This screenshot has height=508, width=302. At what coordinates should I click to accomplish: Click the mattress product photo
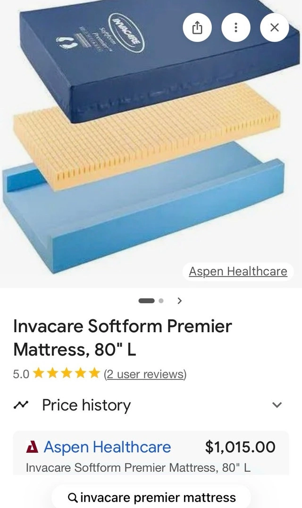pos(151,144)
